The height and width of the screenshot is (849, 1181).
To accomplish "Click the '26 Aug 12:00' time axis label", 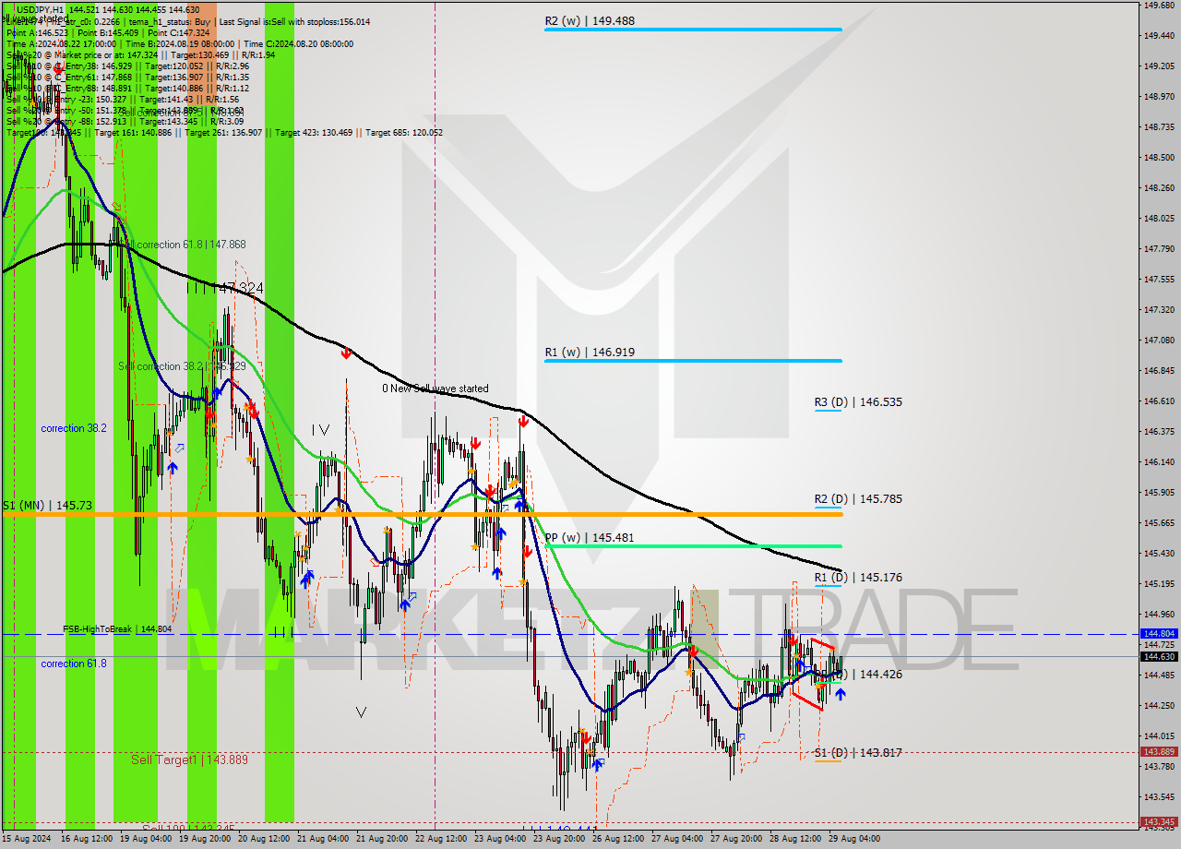I will tap(618, 839).
